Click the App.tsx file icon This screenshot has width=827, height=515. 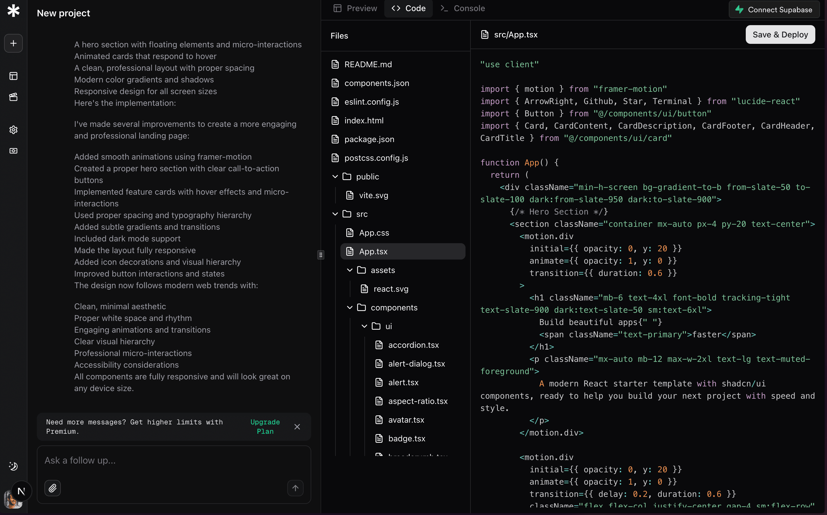tap(350, 251)
